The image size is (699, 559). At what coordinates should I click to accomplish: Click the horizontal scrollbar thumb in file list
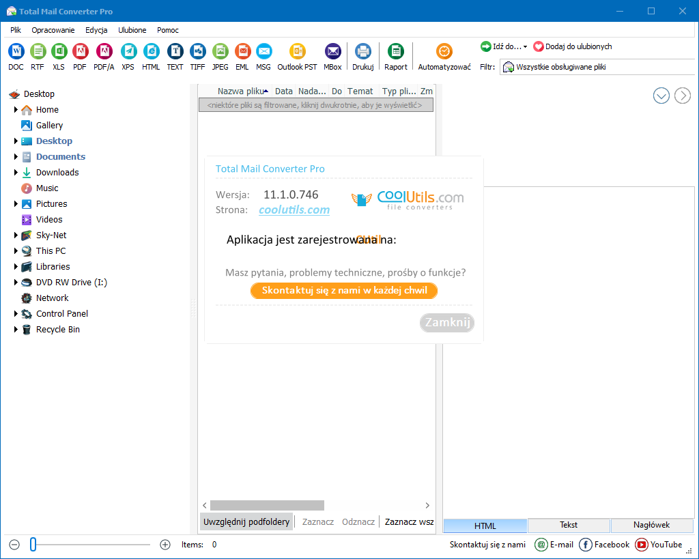tap(267, 505)
